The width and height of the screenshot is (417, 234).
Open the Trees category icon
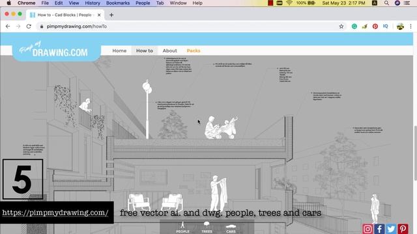pos(207,227)
